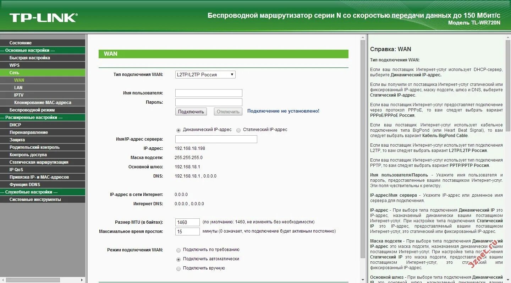Open Клонирование MAC-адреса submenu item
The height and width of the screenshot is (283, 511).
tap(43, 102)
